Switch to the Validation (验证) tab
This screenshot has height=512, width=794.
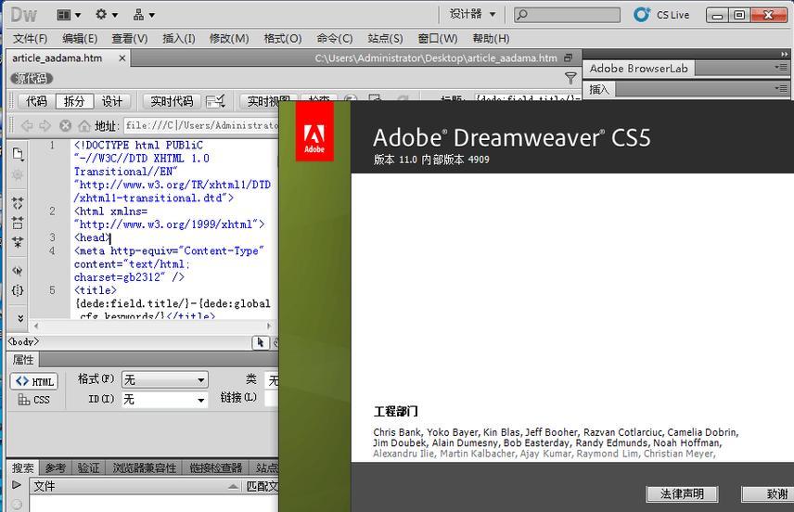(89, 467)
